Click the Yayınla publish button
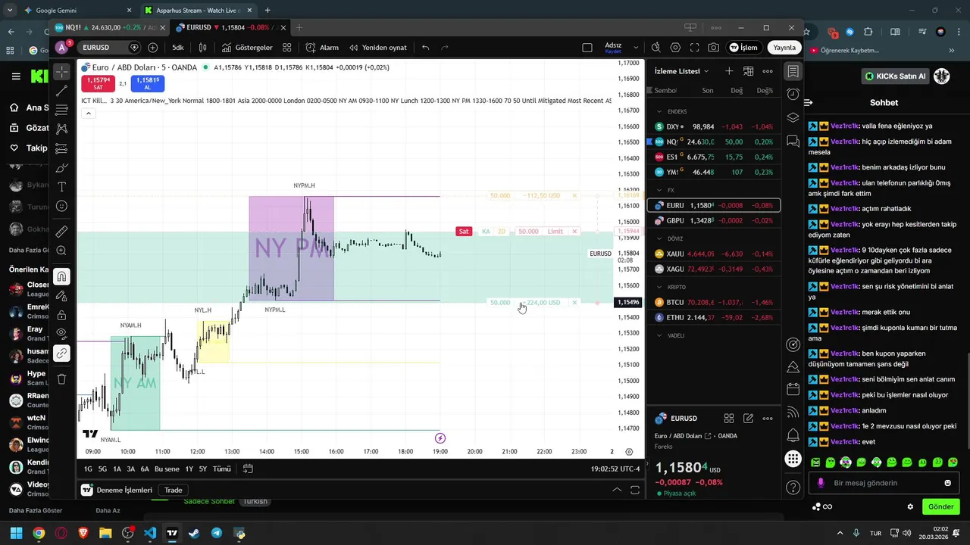Image resolution: width=970 pixels, height=545 pixels. click(784, 48)
